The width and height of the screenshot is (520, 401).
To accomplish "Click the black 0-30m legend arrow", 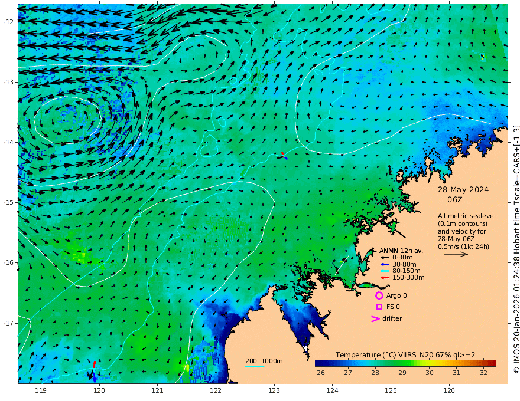I will coord(384,258).
